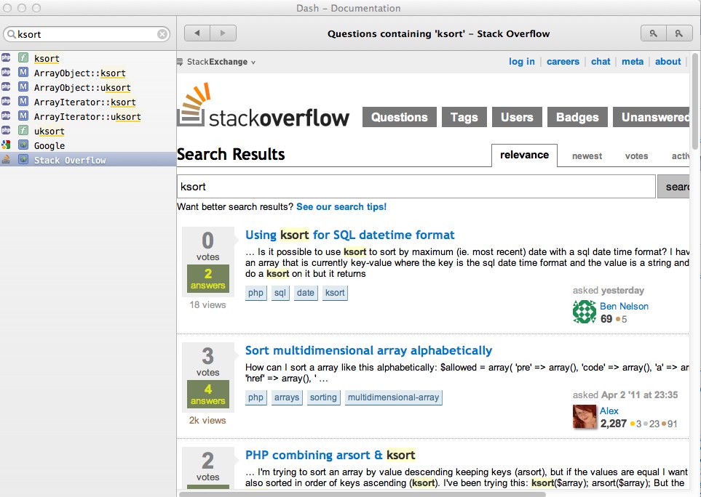Click the 2 answers box
This screenshot has width=701, height=497.
click(208, 279)
